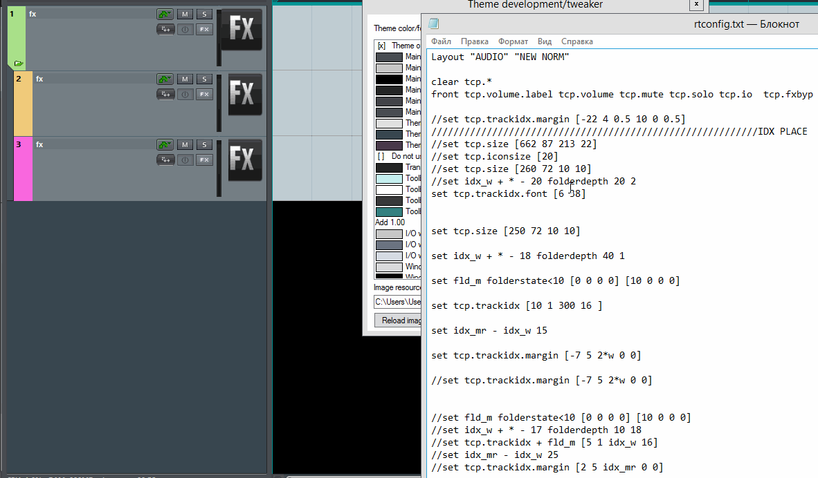Solo track 3 with its S button
The width and height of the screenshot is (818, 478).
point(205,145)
